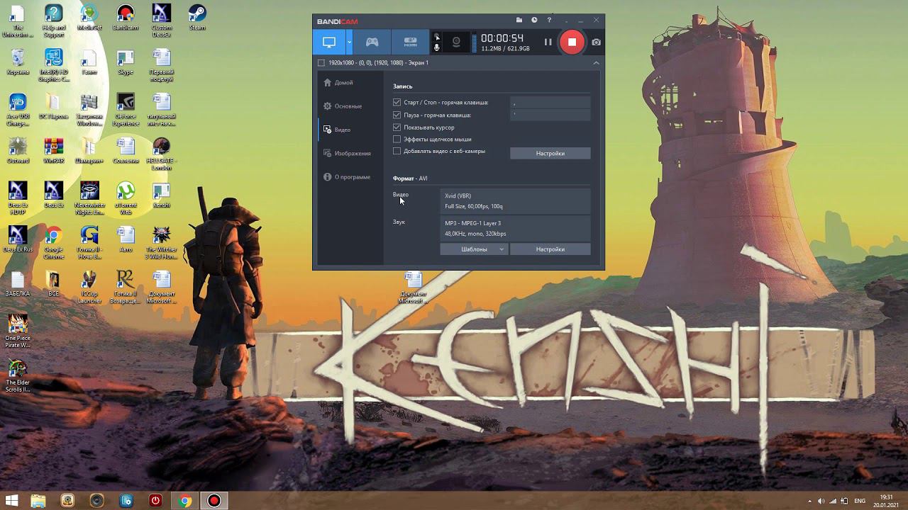Screen dimensions: 908x510
Task: Open Bandicam desktop shortcut
Action: click(126, 18)
